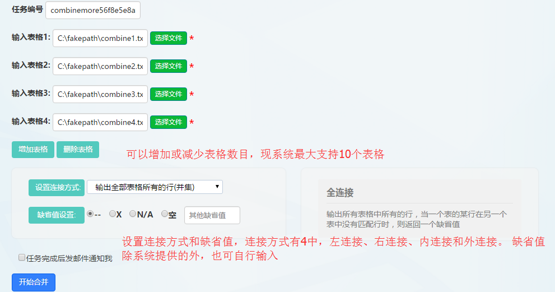Click the 设置连接方式 label button

coord(57,187)
